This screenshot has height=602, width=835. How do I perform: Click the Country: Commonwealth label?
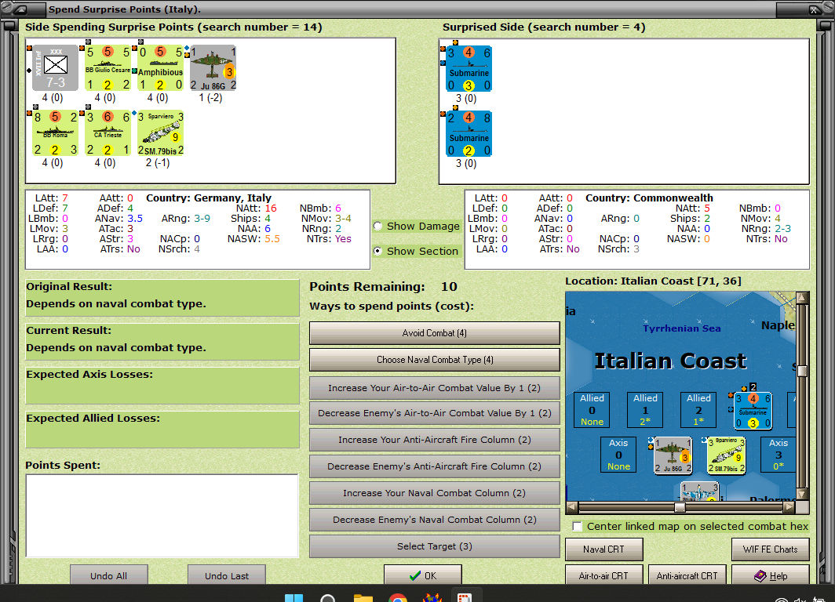click(649, 198)
